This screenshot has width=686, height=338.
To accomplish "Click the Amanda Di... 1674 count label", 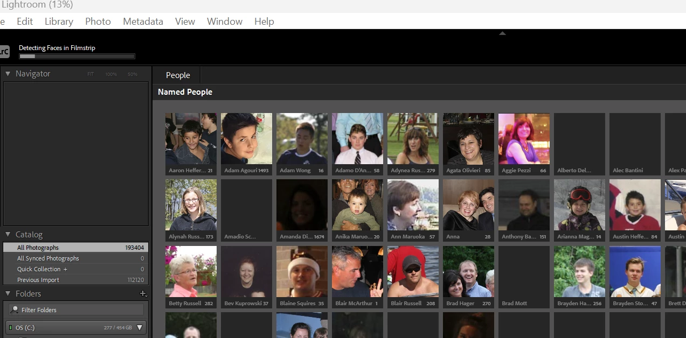I will pyautogui.click(x=319, y=237).
